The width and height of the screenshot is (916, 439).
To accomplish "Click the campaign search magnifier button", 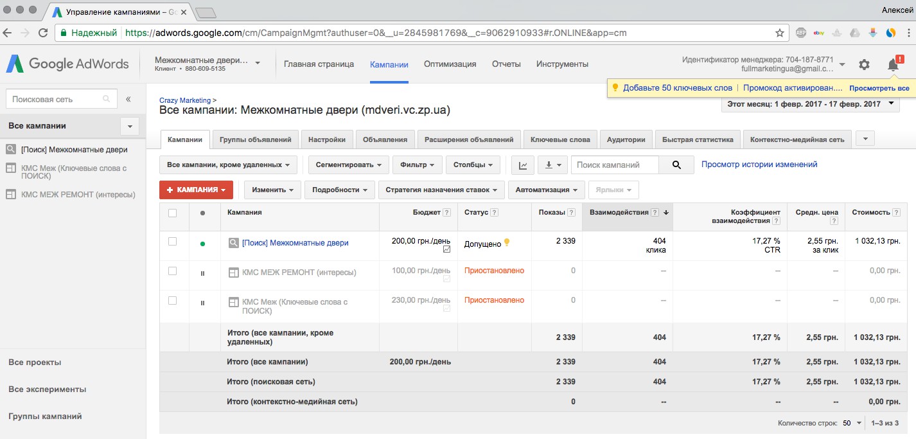I will (x=676, y=165).
